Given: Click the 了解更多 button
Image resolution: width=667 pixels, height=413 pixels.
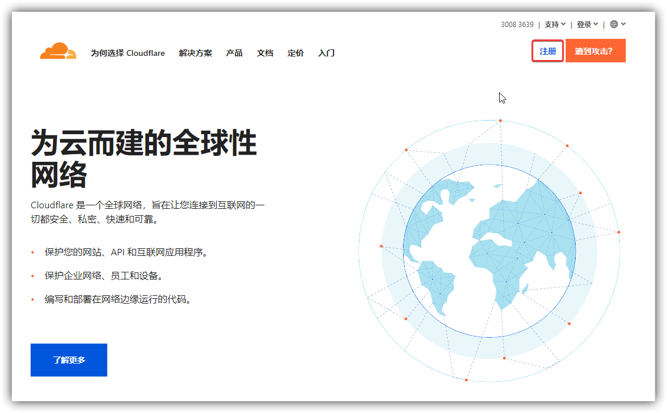Looking at the screenshot, I should pos(69,360).
